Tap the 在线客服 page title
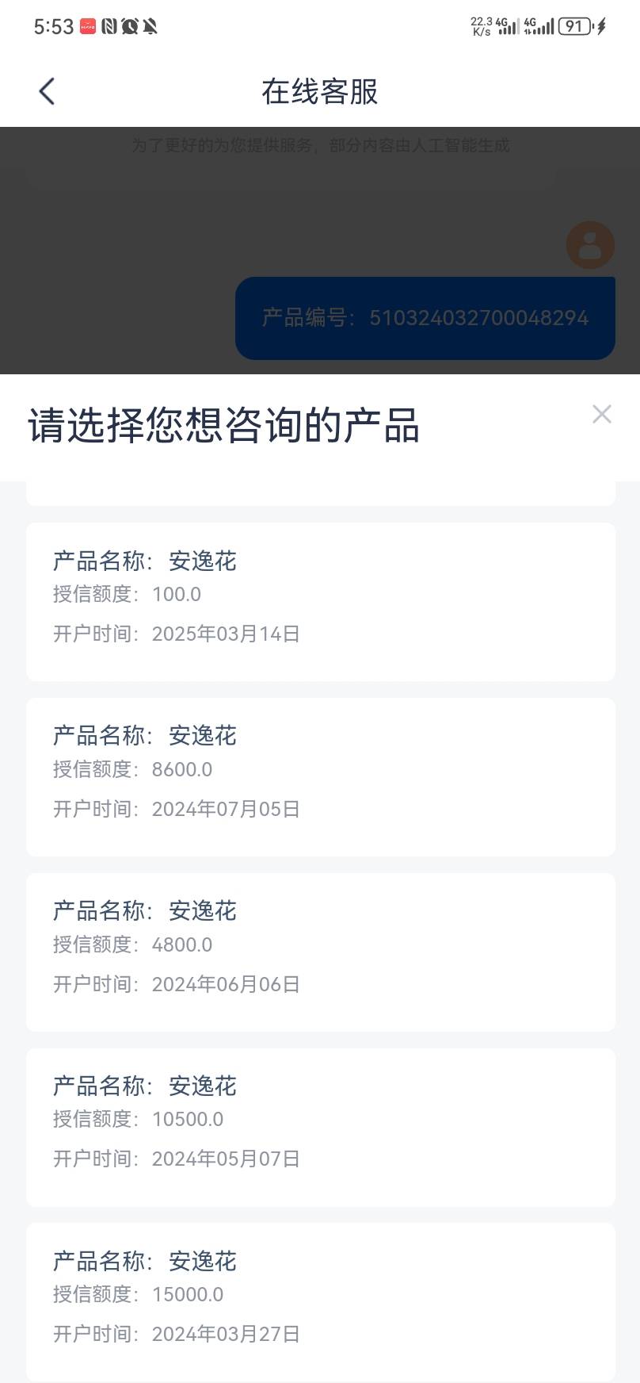Image resolution: width=640 pixels, height=1383 pixels. 320,91
